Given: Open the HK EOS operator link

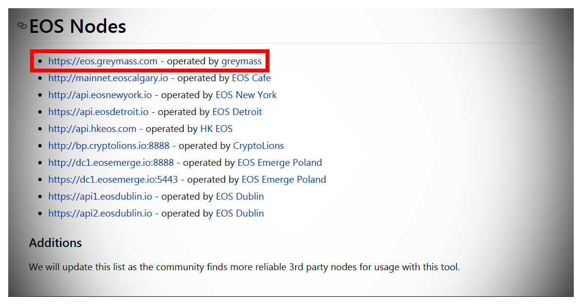Looking at the screenshot, I should click(216, 129).
